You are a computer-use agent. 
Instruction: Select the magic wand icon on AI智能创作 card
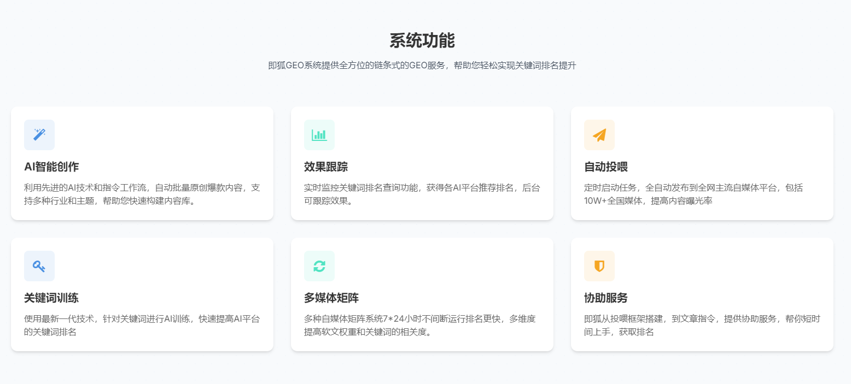39,134
